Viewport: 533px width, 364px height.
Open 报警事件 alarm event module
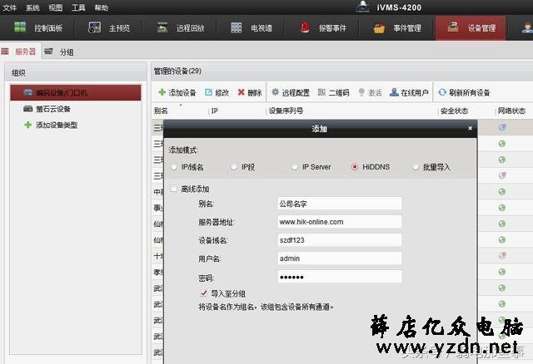tap(323, 27)
